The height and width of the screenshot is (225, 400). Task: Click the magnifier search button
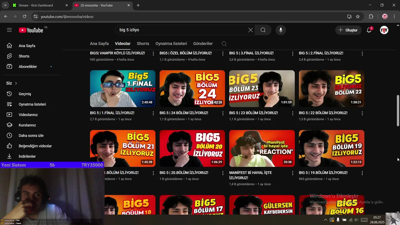263,30
